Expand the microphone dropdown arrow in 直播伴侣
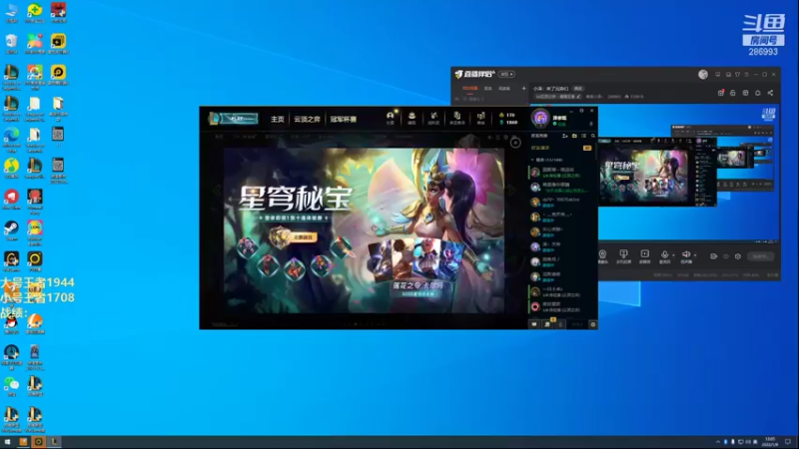Screen dimensions: 799x449 pyautogui.click(x=673, y=254)
